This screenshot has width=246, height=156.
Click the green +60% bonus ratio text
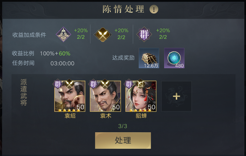click(x=64, y=53)
